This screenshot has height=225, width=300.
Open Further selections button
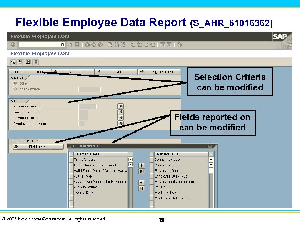pyautogui.click(x=30, y=72)
